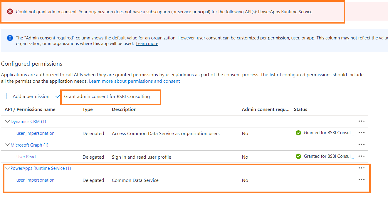This screenshot has width=388, height=206.
Task: Open the User.Read permission link
Action: pos(26,157)
